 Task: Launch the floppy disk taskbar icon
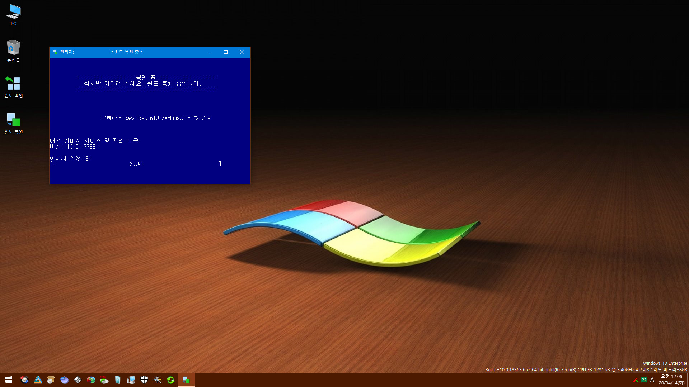coord(78,380)
